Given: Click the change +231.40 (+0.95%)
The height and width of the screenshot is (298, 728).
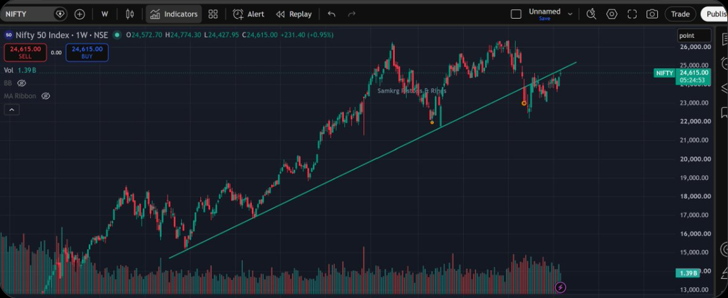Looking at the screenshot, I should pos(307,35).
